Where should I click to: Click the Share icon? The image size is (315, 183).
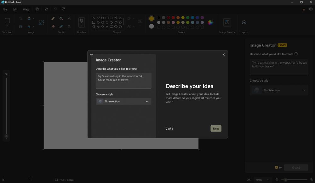point(46,9)
